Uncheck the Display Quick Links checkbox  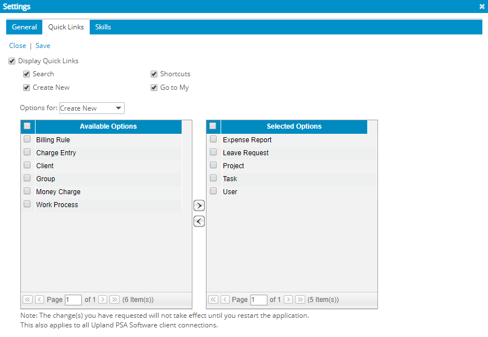(12, 61)
